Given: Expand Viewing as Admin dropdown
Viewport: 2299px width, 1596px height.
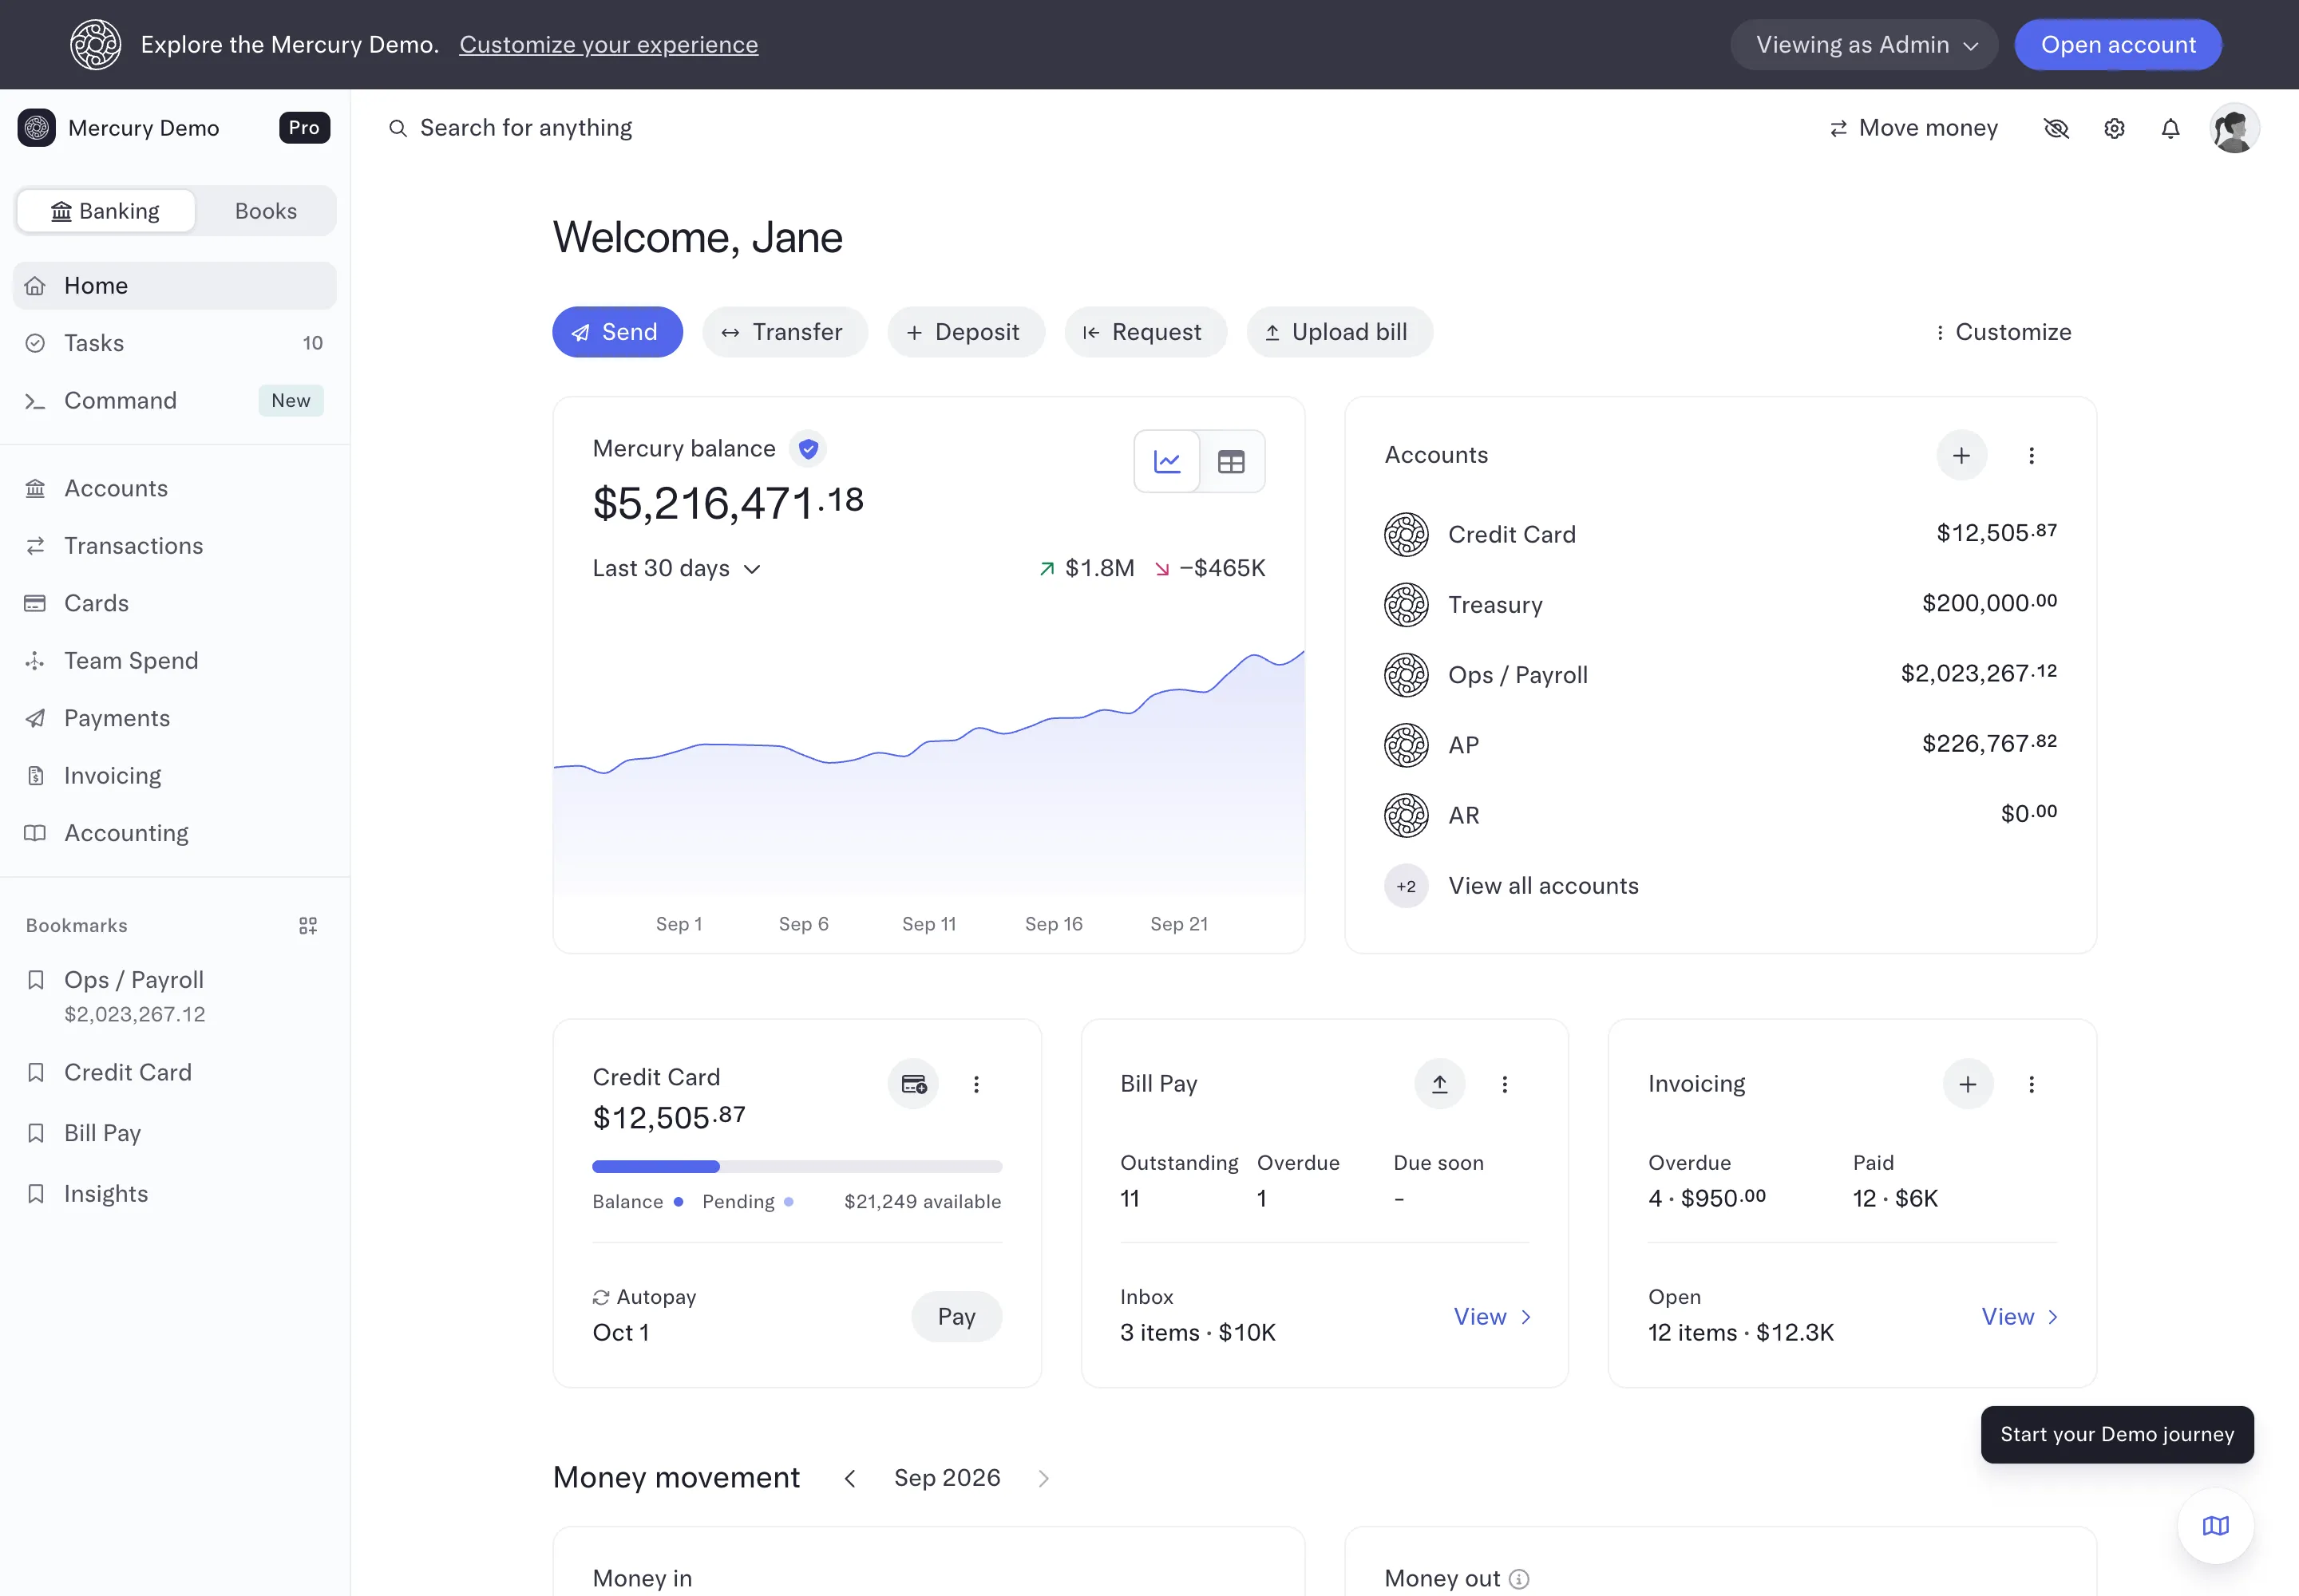Looking at the screenshot, I should (x=1865, y=45).
